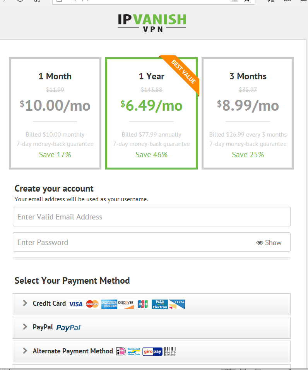The image size is (308, 370).
Task: Click the Visa Electron icon
Action: [x=160, y=304]
